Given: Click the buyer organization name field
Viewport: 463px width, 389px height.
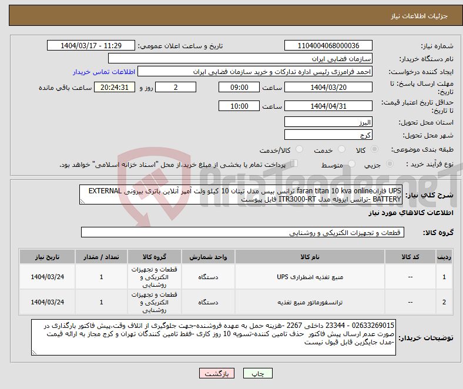Looking at the screenshot, I should point(240,59).
